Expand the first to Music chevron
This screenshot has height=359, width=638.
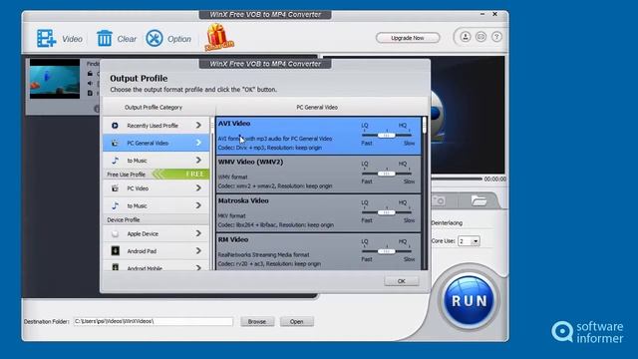coord(198,160)
